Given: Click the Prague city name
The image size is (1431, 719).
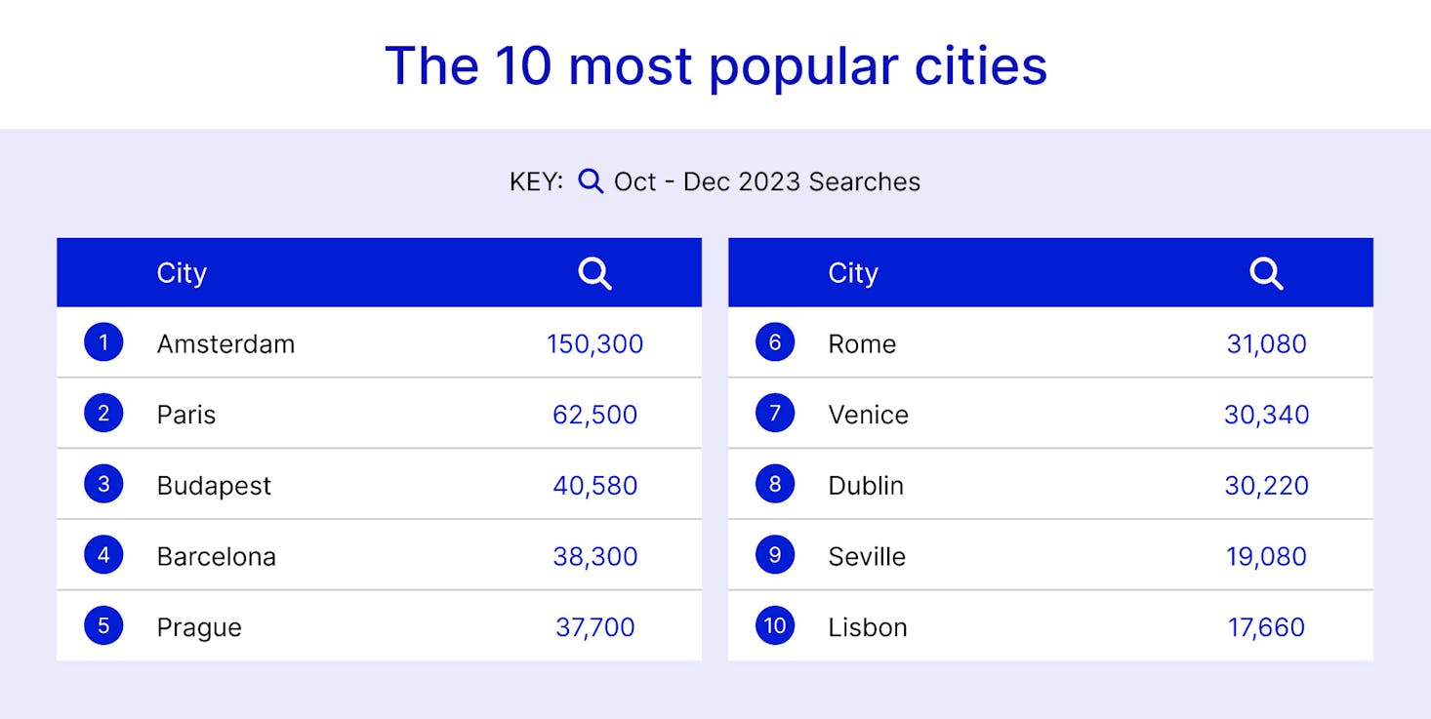Looking at the screenshot, I should [199, 627].
